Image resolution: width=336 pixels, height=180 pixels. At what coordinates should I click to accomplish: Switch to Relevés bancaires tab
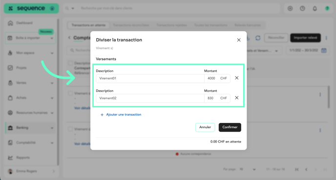(248, 25)
